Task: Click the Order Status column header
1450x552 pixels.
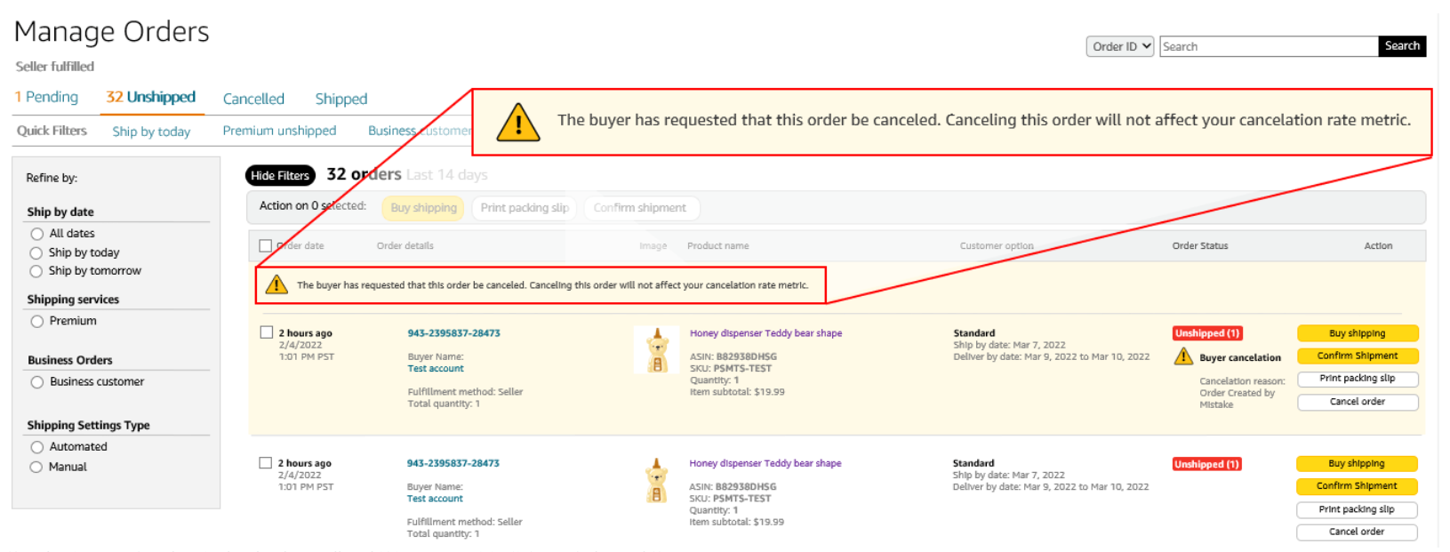Action: tap(1199, 246)
